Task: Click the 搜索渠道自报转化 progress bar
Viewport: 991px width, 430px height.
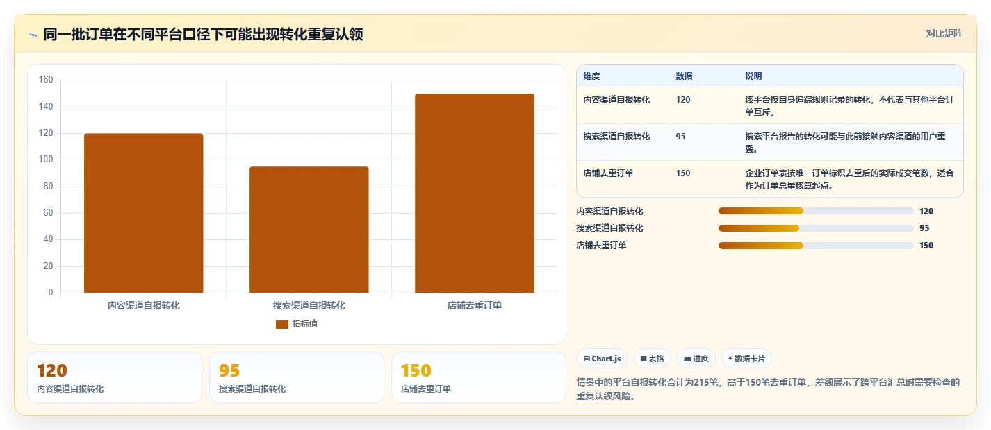Action: (x=816, y=228)
